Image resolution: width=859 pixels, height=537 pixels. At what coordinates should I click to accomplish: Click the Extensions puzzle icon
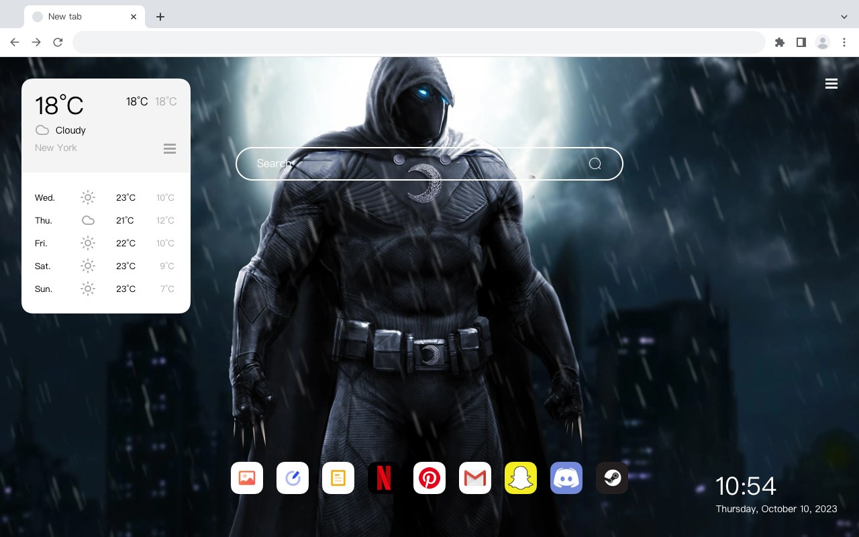[779, 42]
